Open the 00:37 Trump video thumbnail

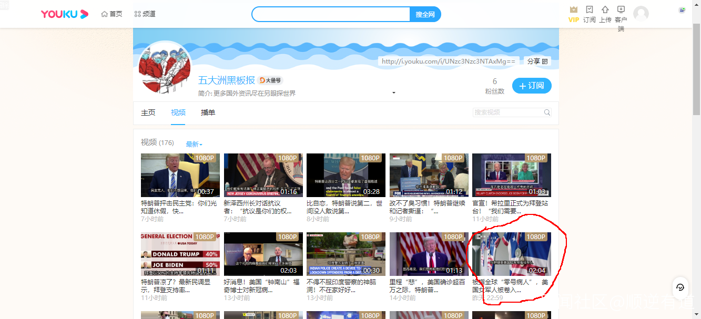pos(180,176)
